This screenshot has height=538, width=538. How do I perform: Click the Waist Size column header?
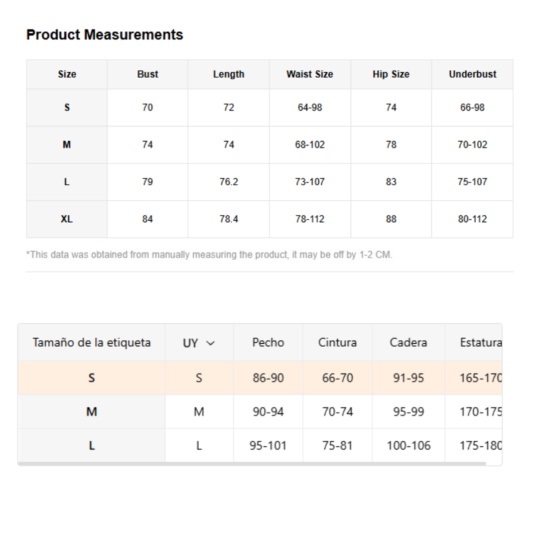coord(309,74)
